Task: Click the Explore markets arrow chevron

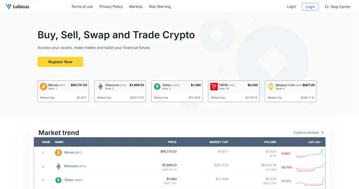Action: (323, 132)
